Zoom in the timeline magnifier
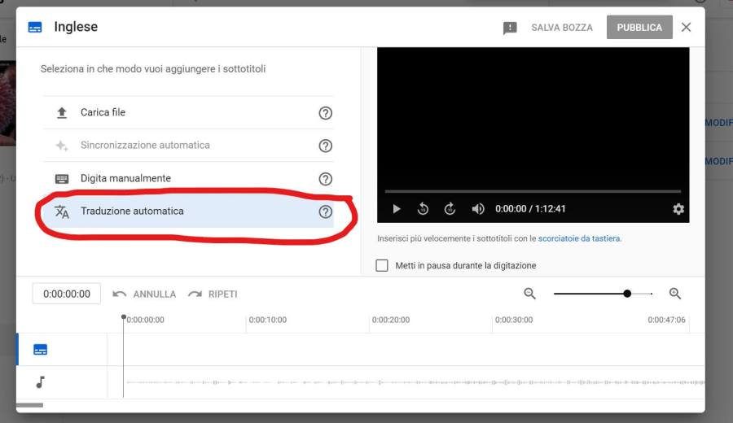733x423 pixels. coord(674,294)
